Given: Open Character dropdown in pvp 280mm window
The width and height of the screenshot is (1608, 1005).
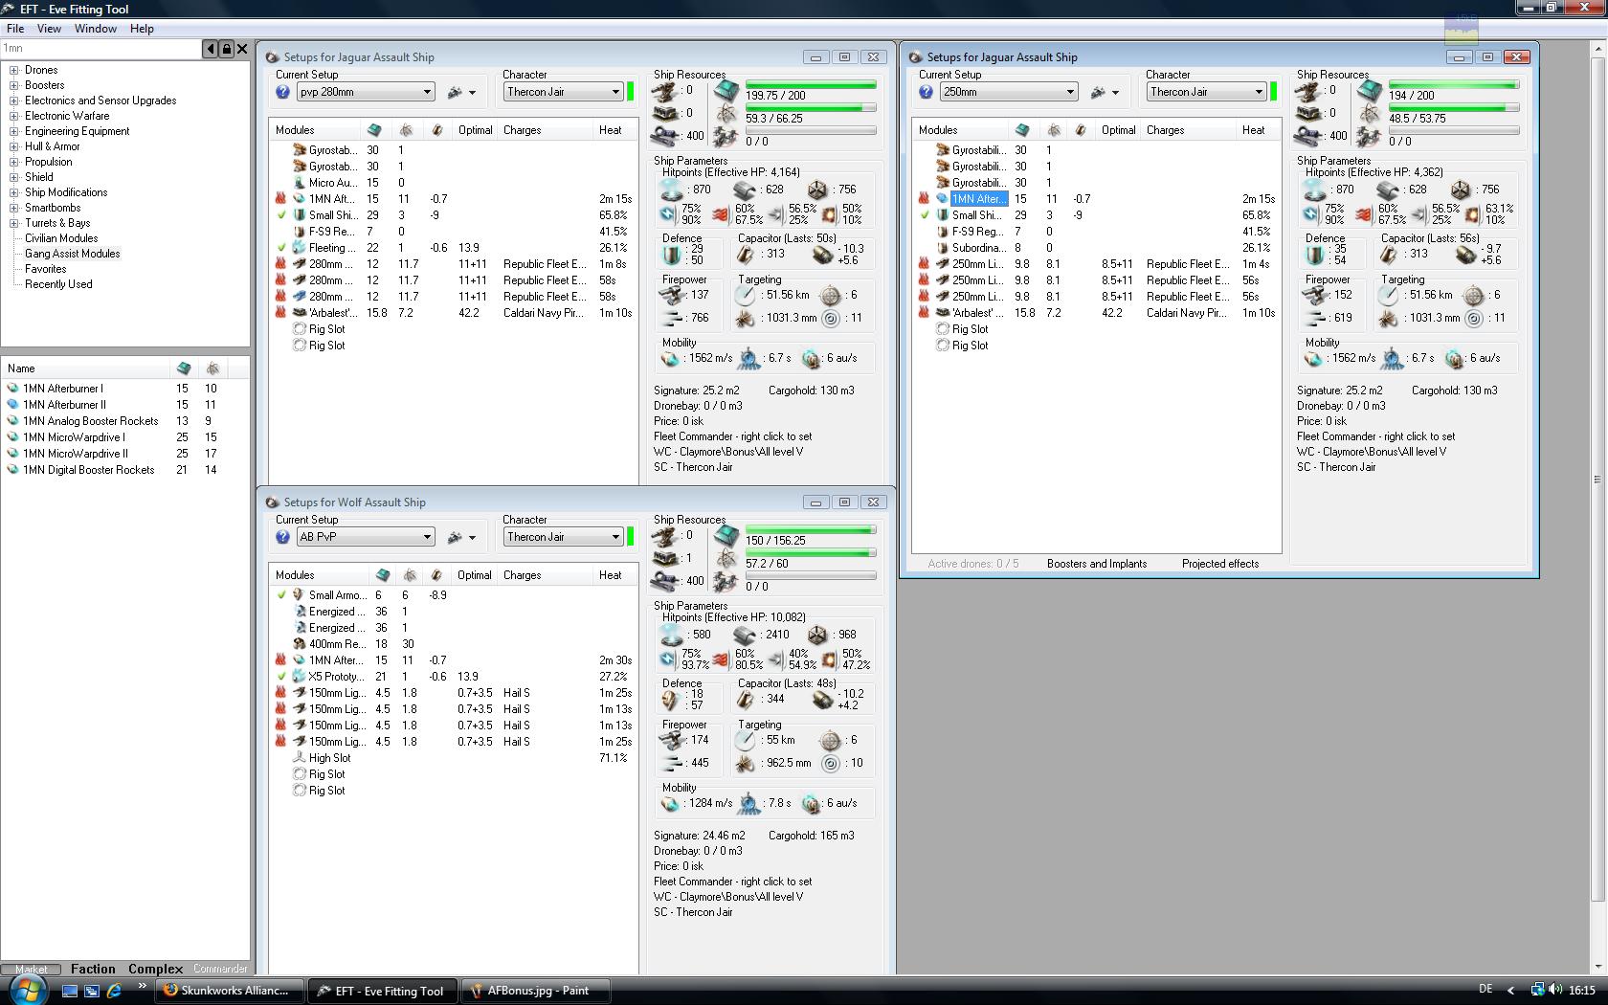Looking at the screenshot, I should click(564, 92).
